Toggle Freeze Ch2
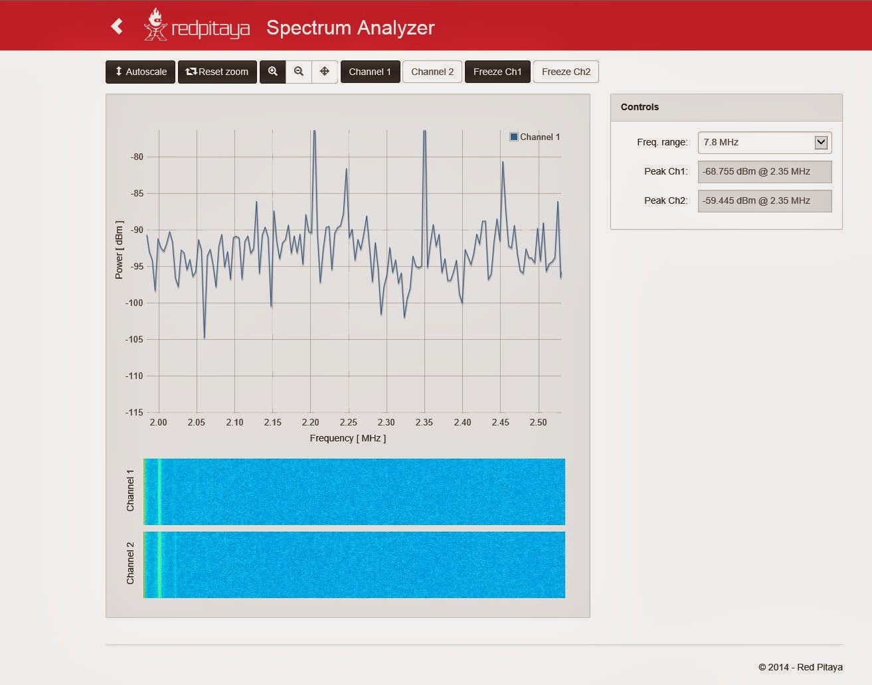This screenshot has width=872, height=685. click(566, 72)
